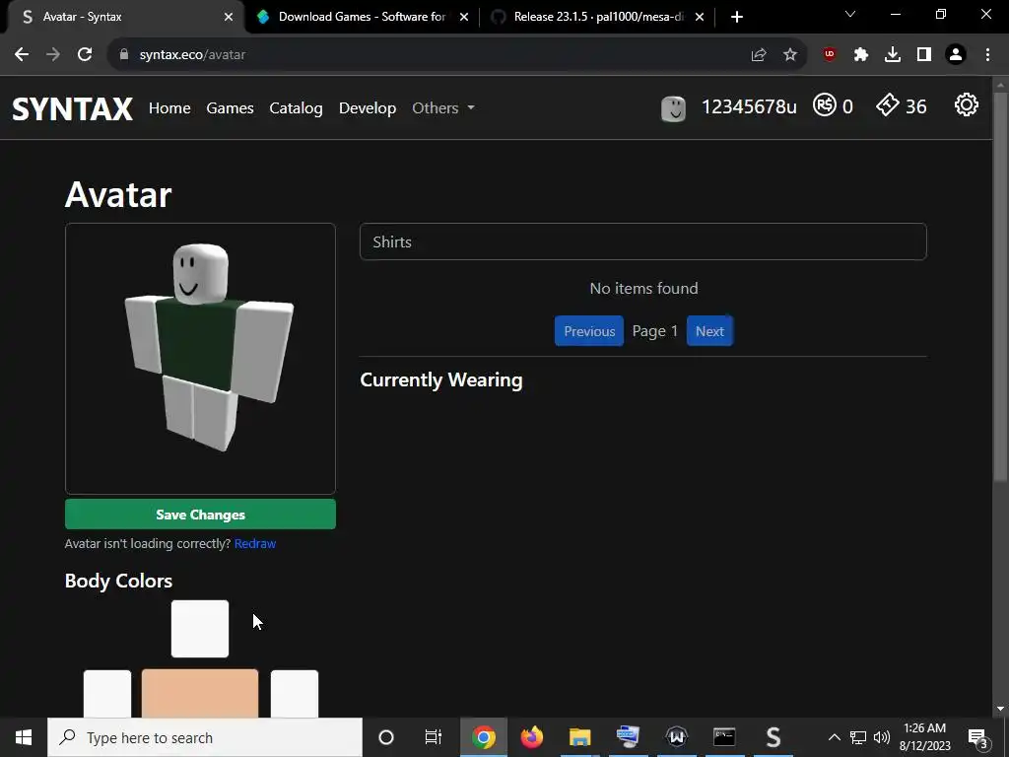Open the uBlock Origin extension icon
1009x757 pixels.
click(x=830, y=55)
